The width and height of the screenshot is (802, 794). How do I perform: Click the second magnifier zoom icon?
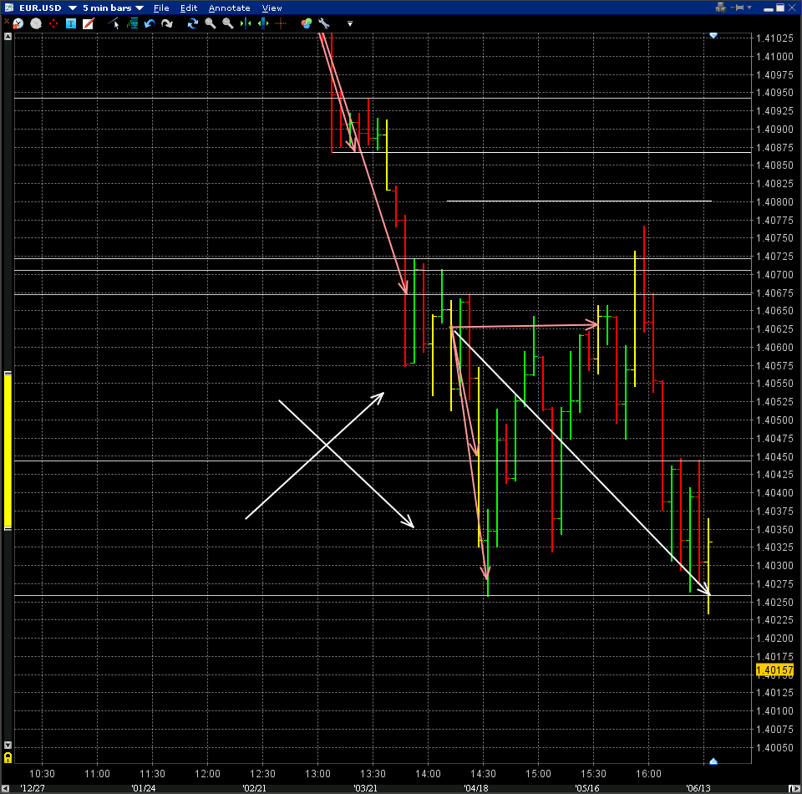(227, 23)
